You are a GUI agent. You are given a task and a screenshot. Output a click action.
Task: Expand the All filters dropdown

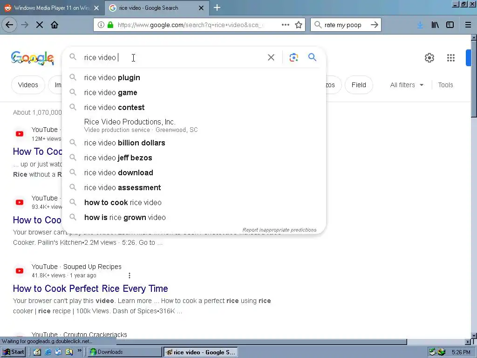click(x=407, y=85)
